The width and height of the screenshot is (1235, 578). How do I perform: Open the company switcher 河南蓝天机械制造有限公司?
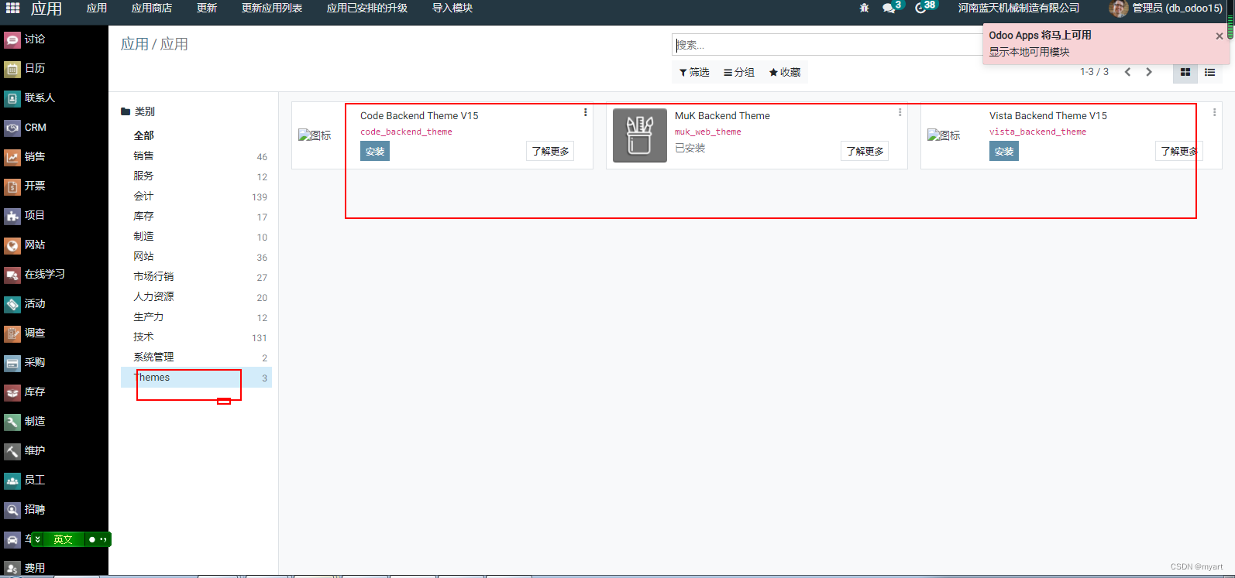[1019, 8]
